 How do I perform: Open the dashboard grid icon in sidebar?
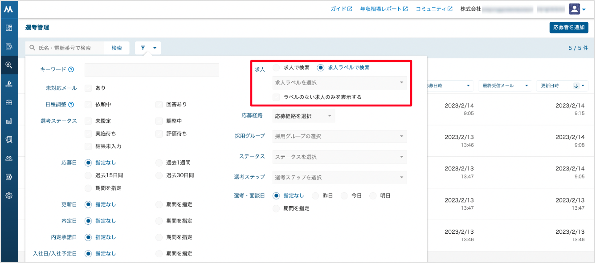(x=8, y=28)
